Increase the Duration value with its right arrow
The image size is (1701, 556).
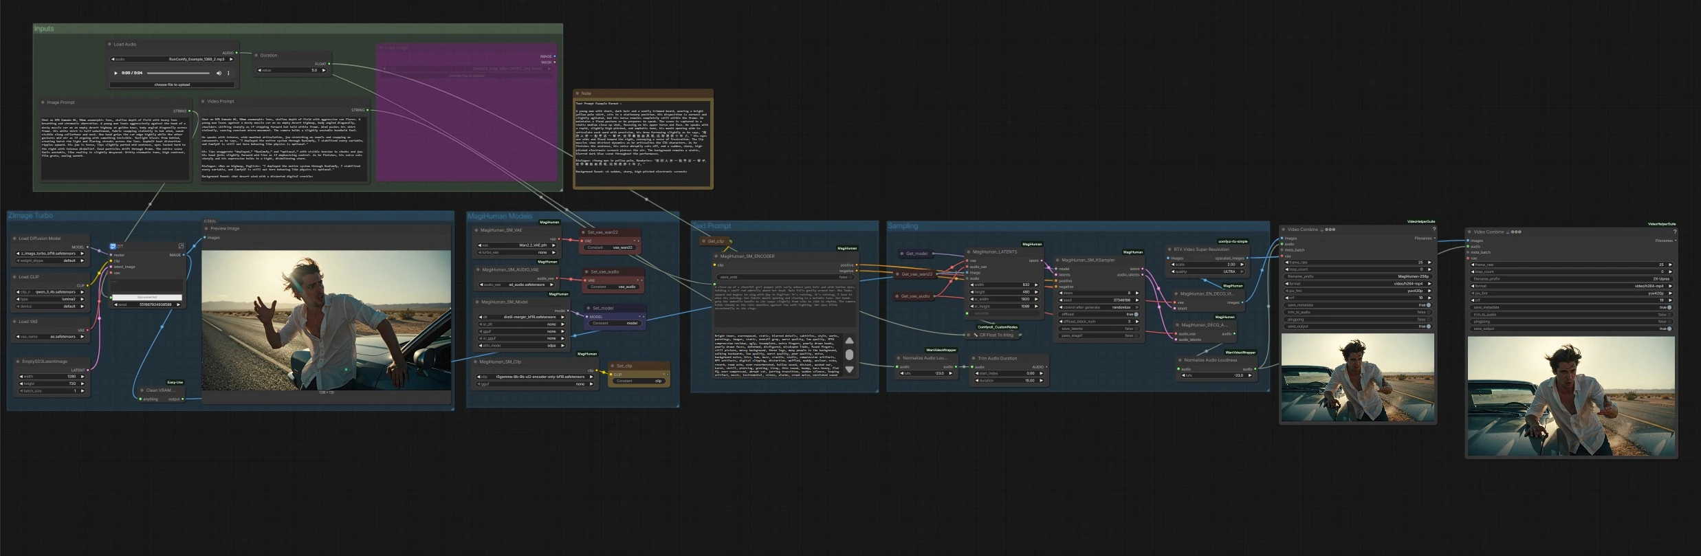(324, 70)
